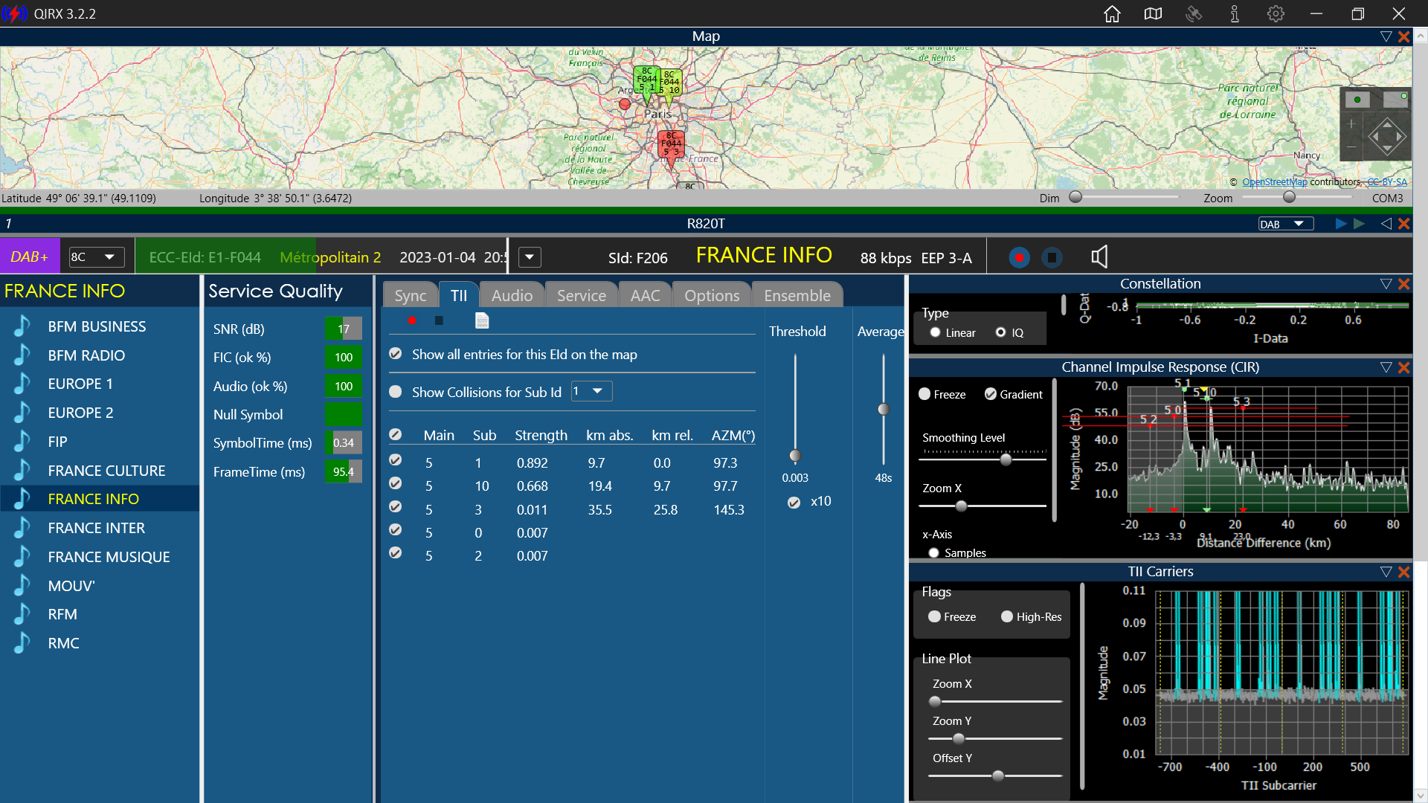Mute audio with the speaker icon

click(x=1099, y=257)
